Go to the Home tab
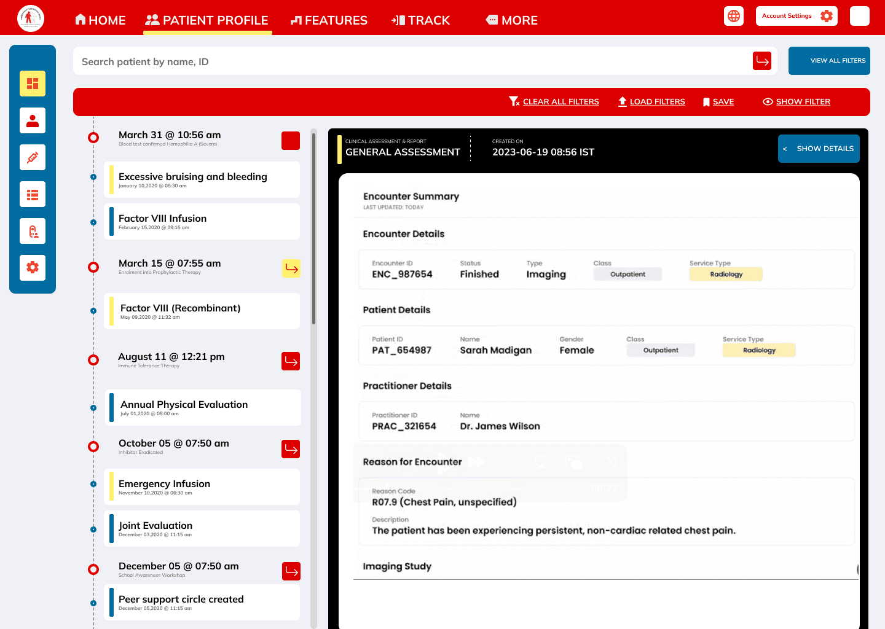Viewport: 885px width, 629px height. (100, 20)
